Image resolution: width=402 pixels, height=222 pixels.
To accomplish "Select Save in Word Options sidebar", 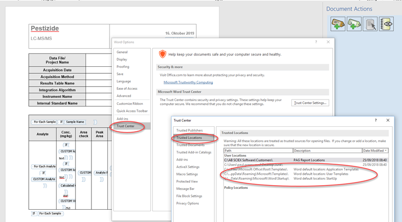I will coord(120,74).
